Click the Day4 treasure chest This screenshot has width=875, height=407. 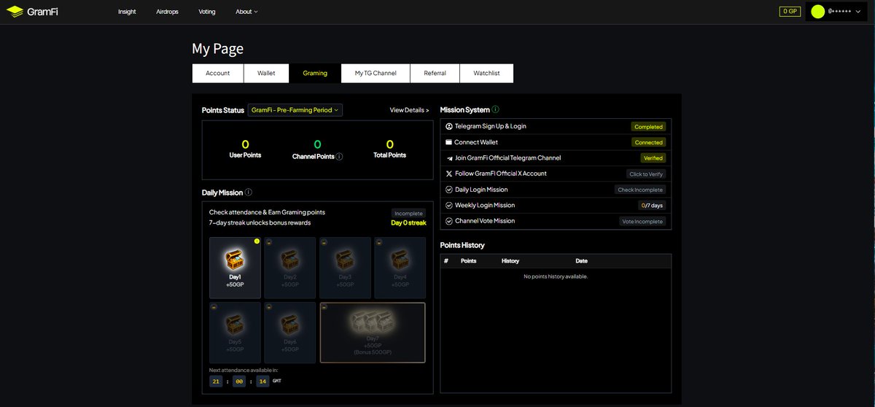400,259
